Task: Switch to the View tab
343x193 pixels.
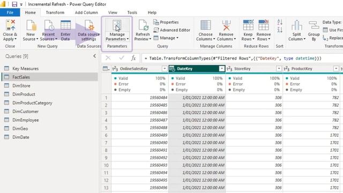Action: 113,12
